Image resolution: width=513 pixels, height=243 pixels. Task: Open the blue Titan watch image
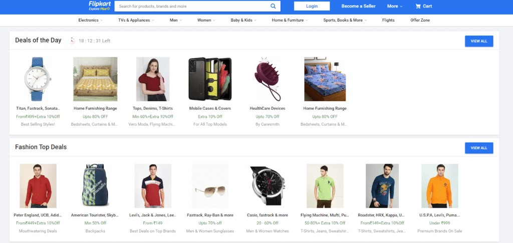click(x=38, y=79)
